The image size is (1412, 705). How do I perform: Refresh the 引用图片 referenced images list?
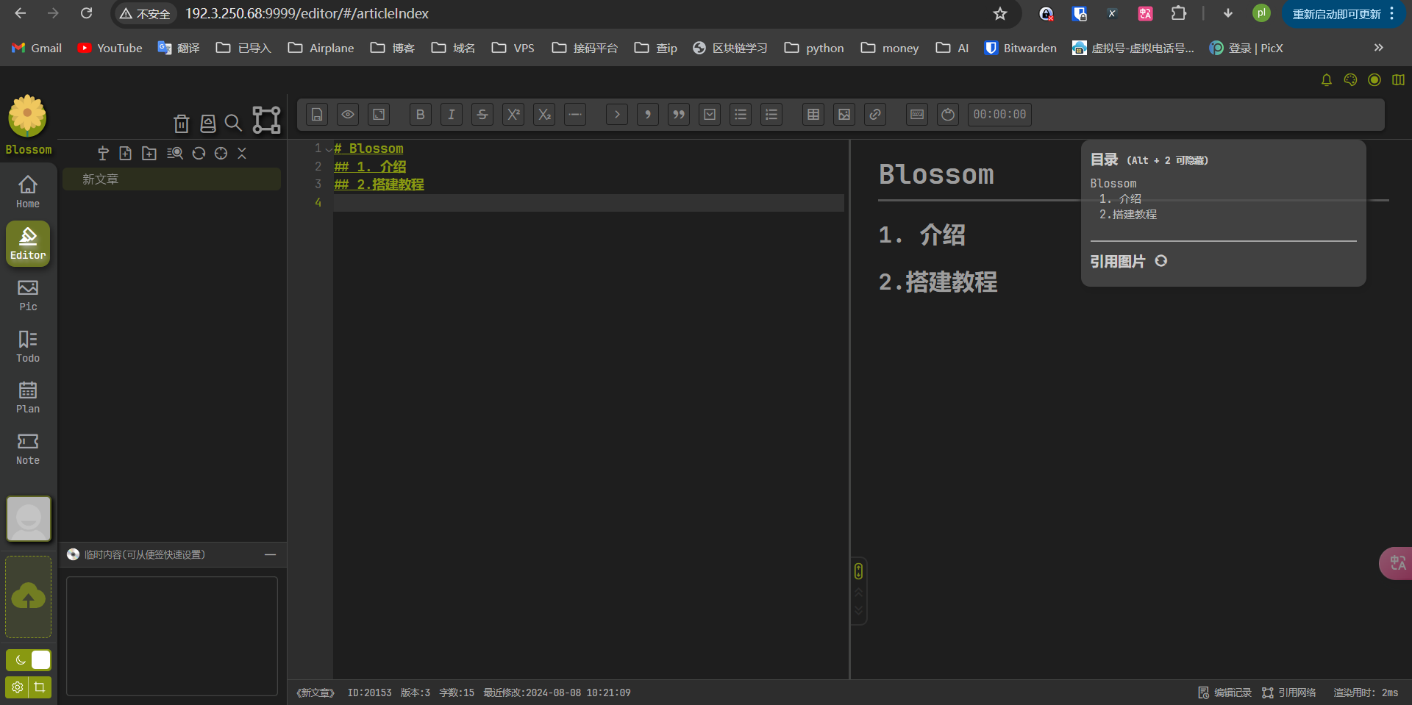[1160, 261]
